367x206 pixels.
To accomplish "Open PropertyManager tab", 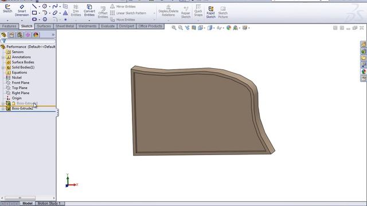I will [x=11, y=35].
